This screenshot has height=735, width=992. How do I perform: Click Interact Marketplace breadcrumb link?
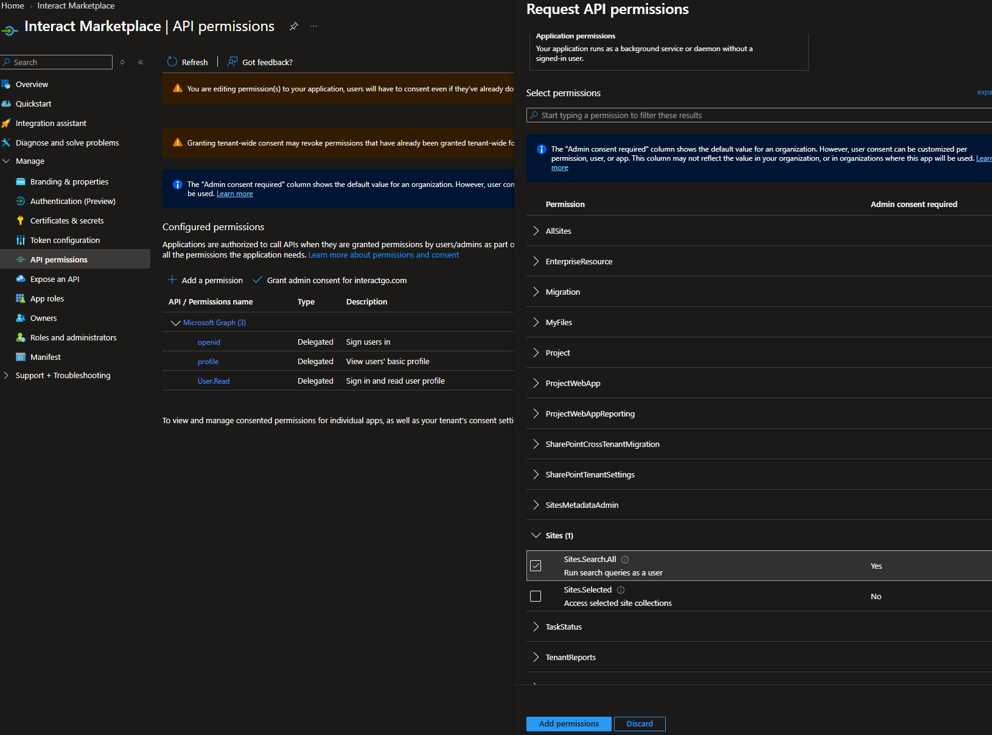[76, 5]
